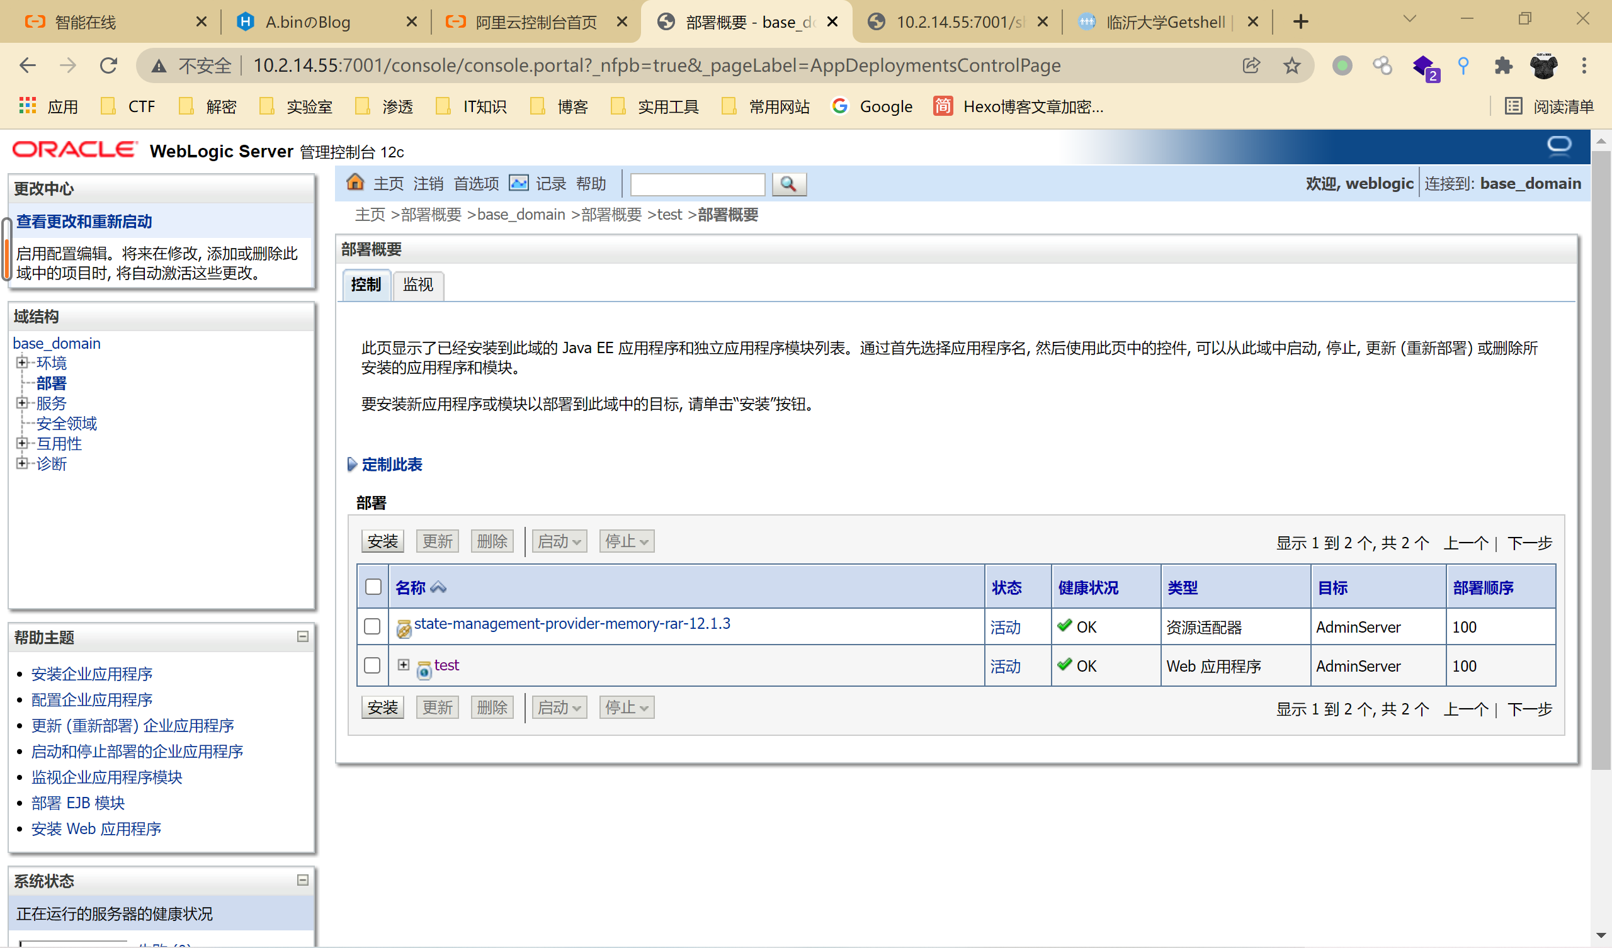
Task: Click the share icon in the address bar
Action: (1251, 65)
